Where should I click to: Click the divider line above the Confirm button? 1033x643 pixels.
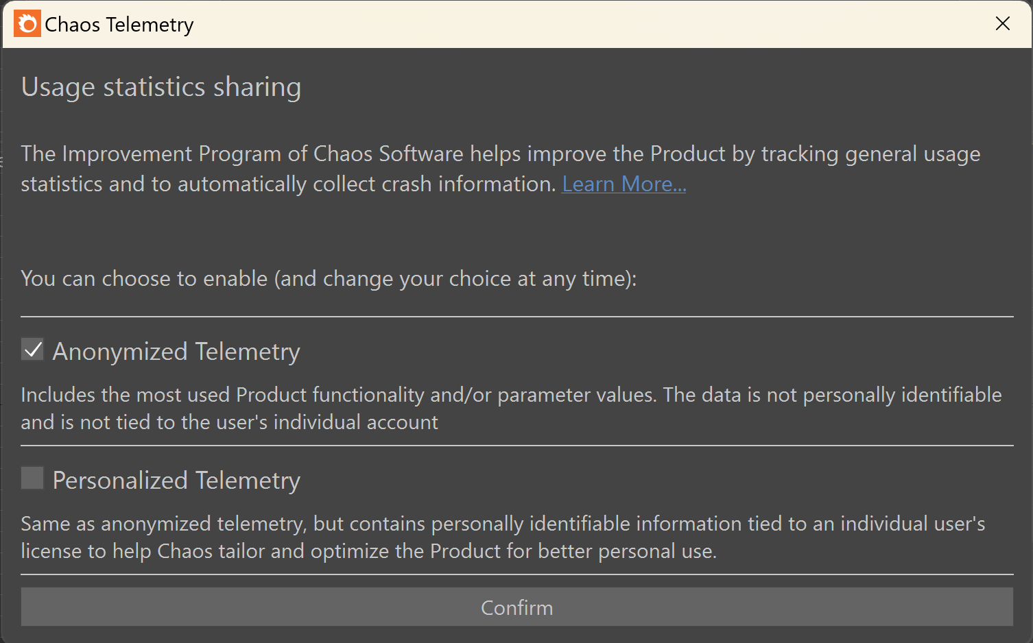pyautogui.click(x=516, y=574)
